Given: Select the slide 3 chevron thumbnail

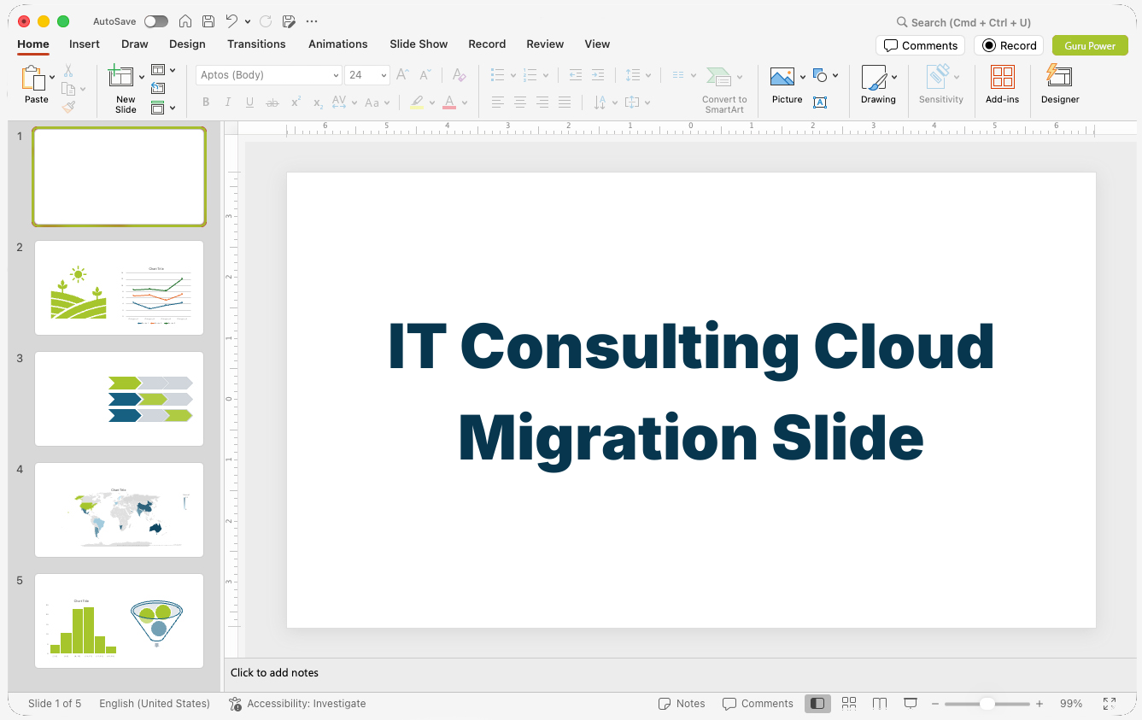Looking at the screenshot, I should tap(120, 399).
